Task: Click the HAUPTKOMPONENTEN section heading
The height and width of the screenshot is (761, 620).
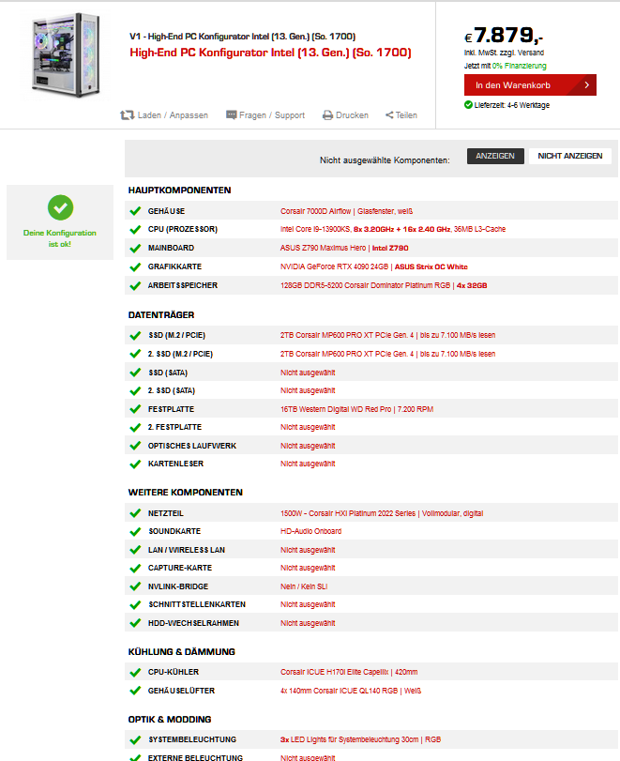Action: 179,190
